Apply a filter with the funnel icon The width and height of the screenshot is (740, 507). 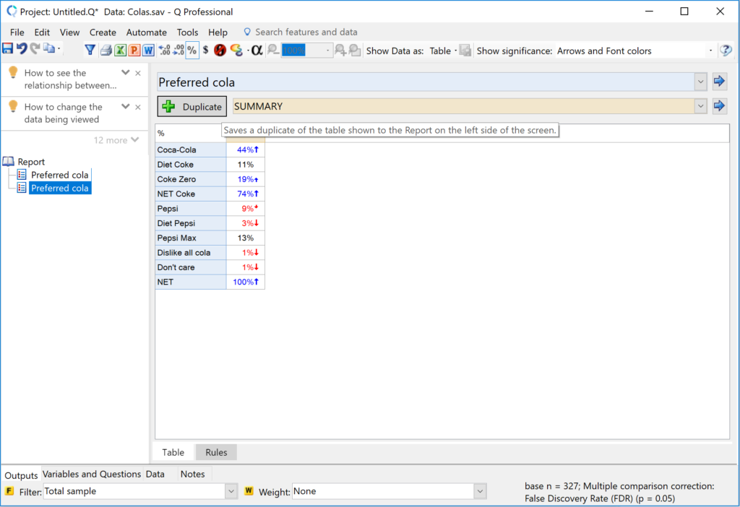(90, 50)
